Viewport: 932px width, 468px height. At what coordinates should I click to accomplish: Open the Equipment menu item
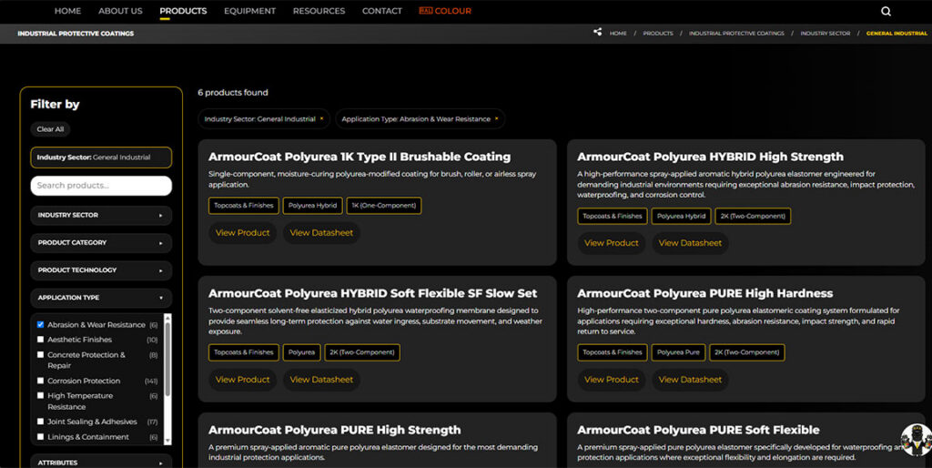249,11
